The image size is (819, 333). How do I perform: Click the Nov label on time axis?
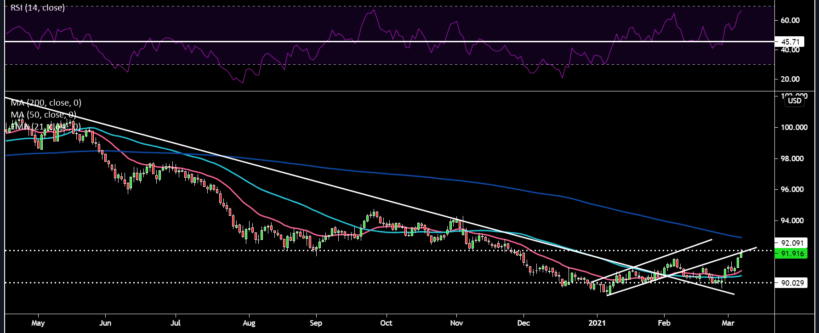tap(456, 323)
